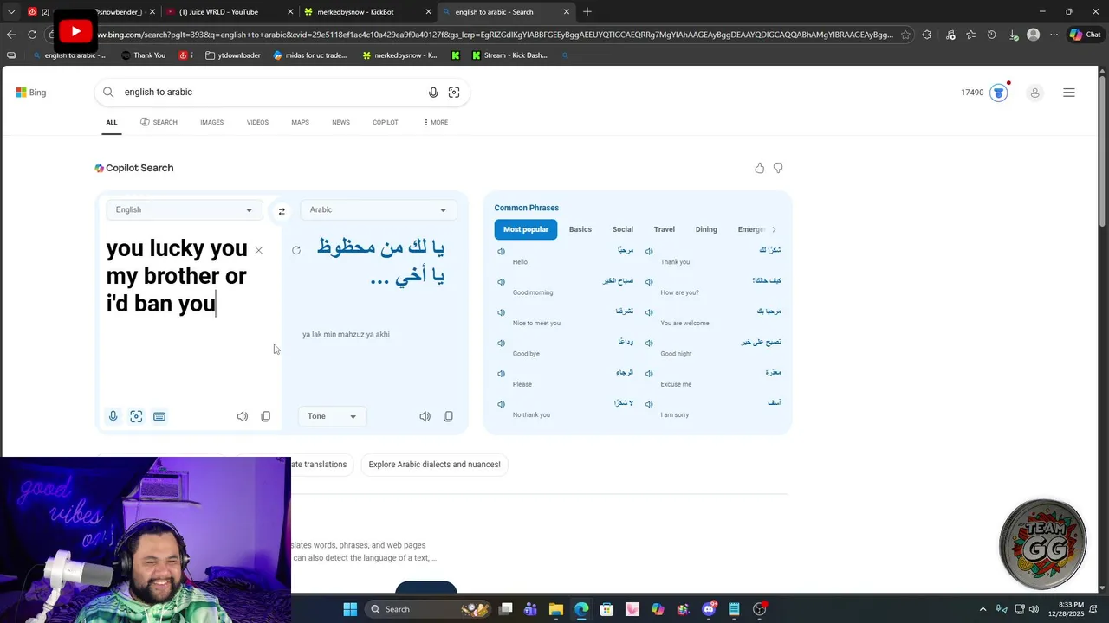Click magnifier icon in Bing search box

[108, 92]
